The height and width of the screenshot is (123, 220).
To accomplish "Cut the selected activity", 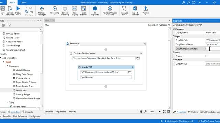I will 29,8.
